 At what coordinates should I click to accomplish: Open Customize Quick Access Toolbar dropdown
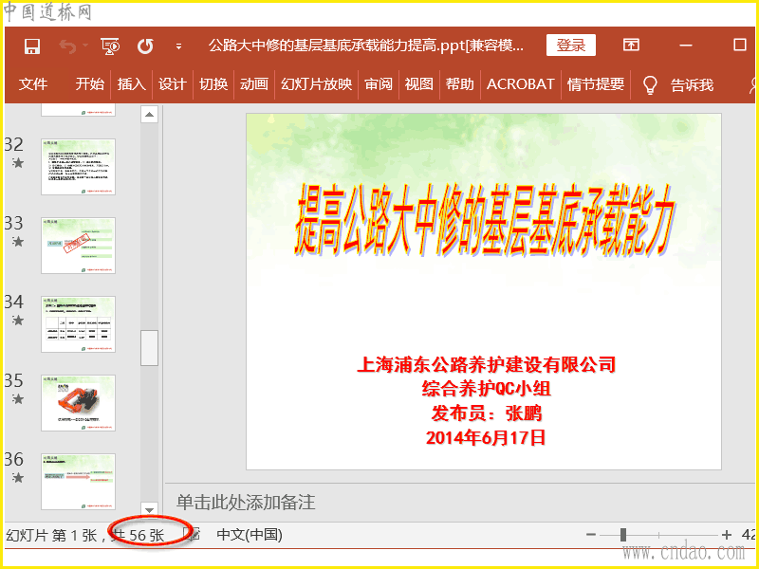(x=178, y=46)
